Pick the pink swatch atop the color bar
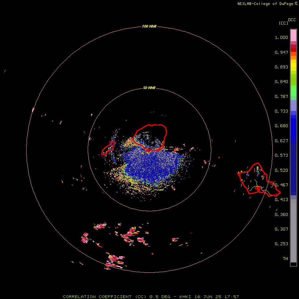The width and height of the screenshot is (299, 299). point(293,36)
